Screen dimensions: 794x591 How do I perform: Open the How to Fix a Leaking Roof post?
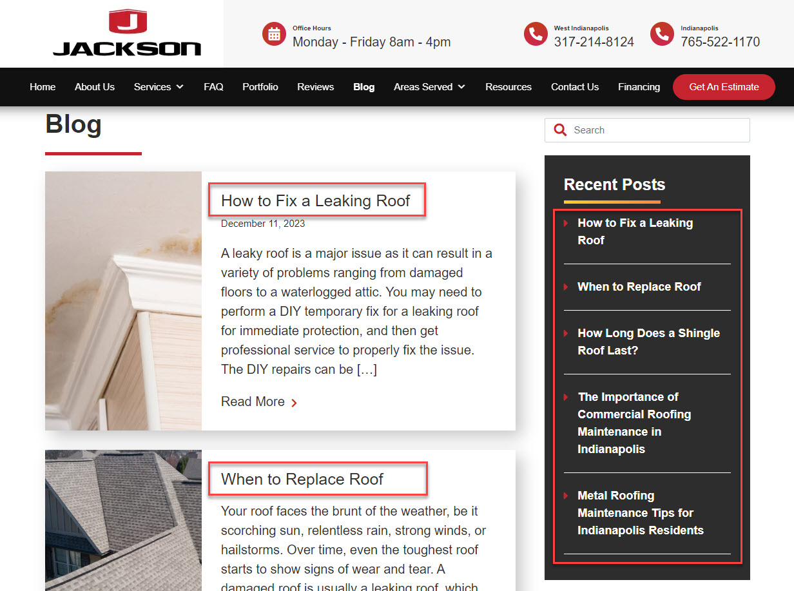(x=316, y=200)
